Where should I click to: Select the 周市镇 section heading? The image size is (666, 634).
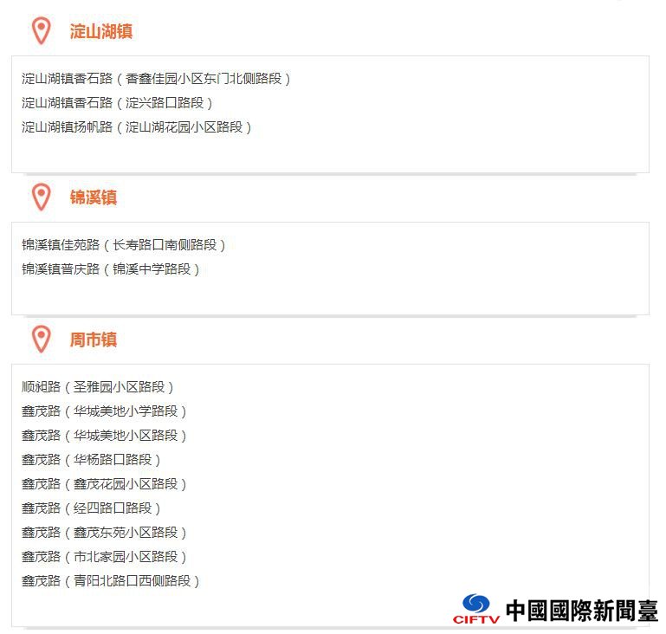[94, 340]
